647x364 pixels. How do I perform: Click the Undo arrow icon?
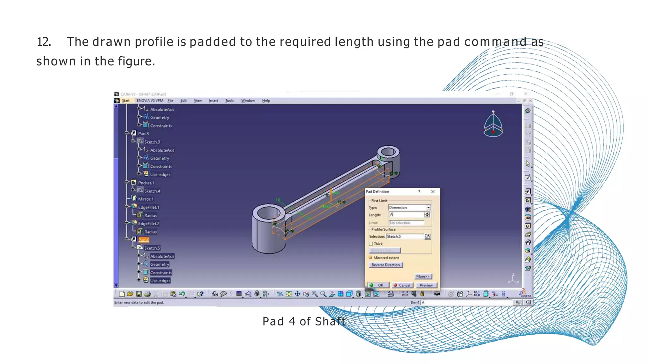coord(182,294)
